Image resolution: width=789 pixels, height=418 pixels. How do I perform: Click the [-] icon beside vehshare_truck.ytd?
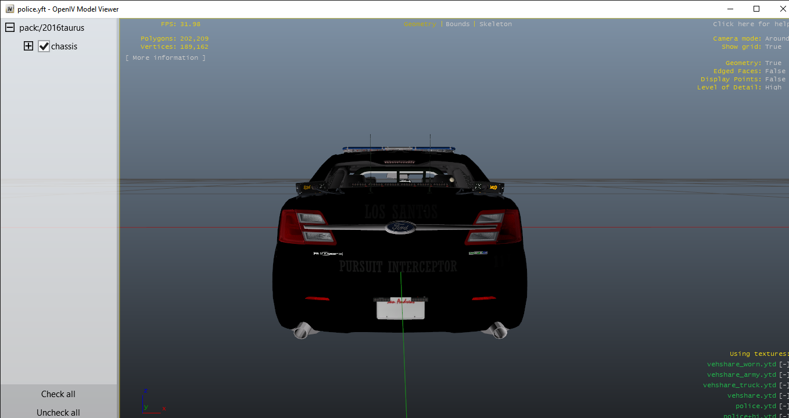784,385
